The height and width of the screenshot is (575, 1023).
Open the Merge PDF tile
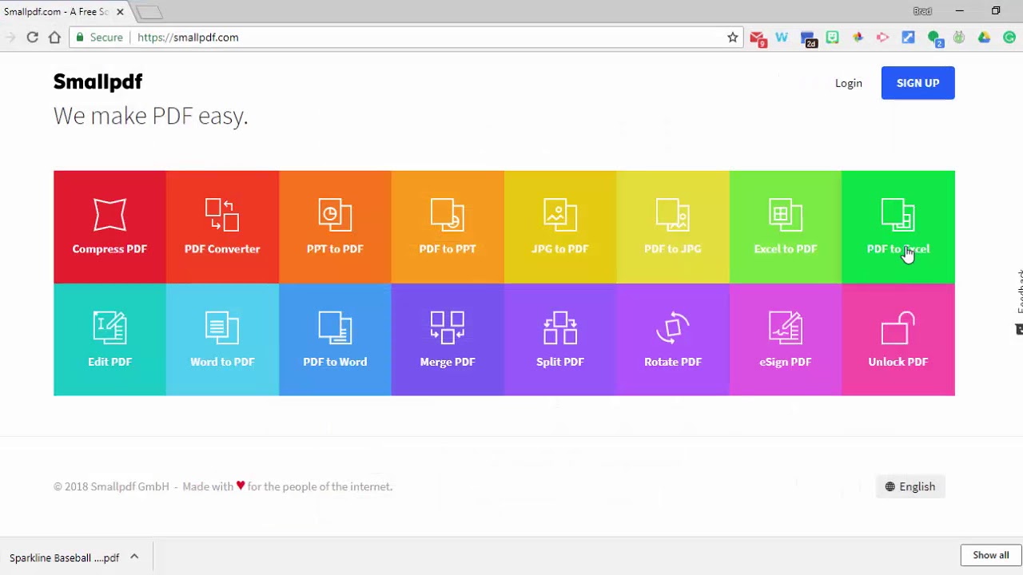click(448, 339)
